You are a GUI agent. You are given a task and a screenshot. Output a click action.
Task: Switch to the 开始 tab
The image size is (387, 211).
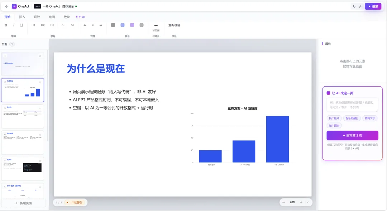tap(8, 17)
